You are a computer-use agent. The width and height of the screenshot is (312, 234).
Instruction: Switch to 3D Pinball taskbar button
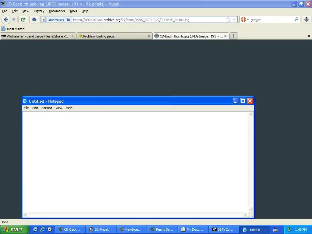tap(101, 229)
